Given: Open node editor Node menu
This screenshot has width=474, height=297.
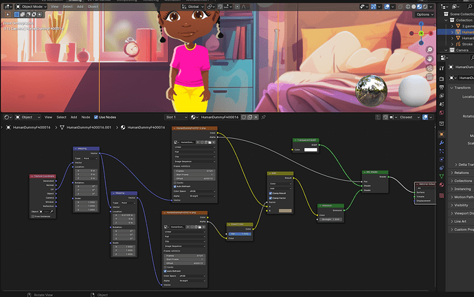Looking at the screenshot, I should point(86,117).
